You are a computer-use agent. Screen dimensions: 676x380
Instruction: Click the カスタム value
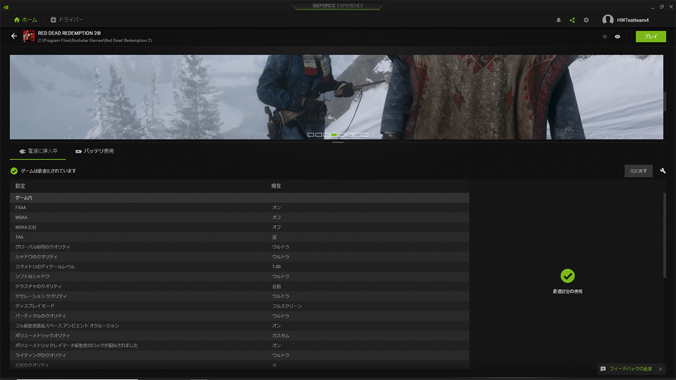[280, 336]
